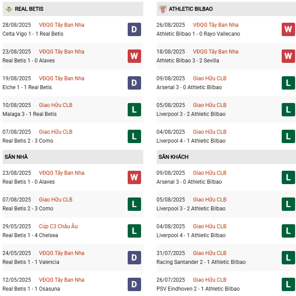Open the Liverpool 4 - 1 Athletic Bilbao match on 04/08/2025 in top list
Image resolution: width=296 pixels, height=296 pixels.
point(191,141)
